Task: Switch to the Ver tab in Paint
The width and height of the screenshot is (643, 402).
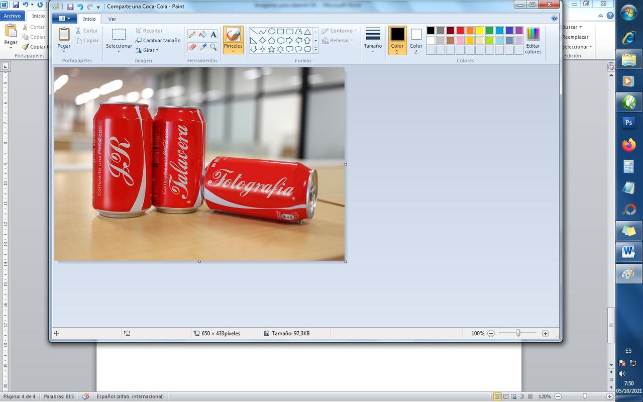Action: [x=112, y=19]
